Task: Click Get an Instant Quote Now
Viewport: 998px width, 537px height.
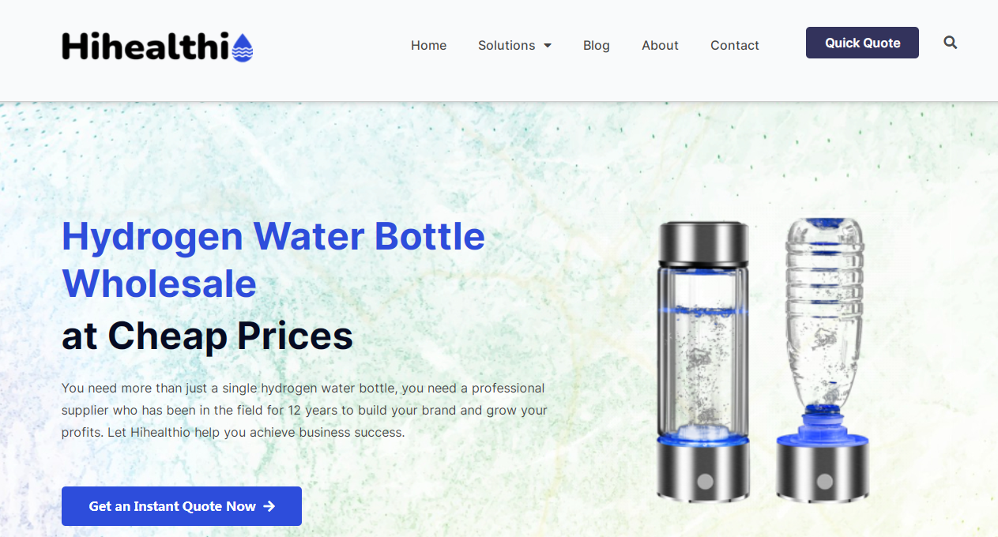Action: click(x=182, y=506)
